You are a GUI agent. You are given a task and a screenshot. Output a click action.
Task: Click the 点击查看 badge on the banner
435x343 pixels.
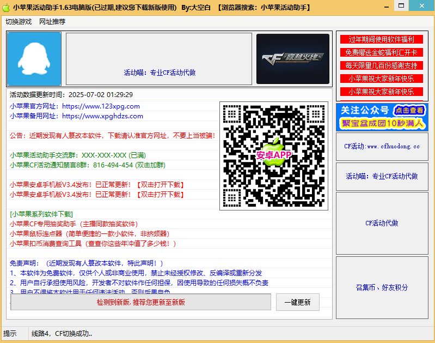coord(409,110)
